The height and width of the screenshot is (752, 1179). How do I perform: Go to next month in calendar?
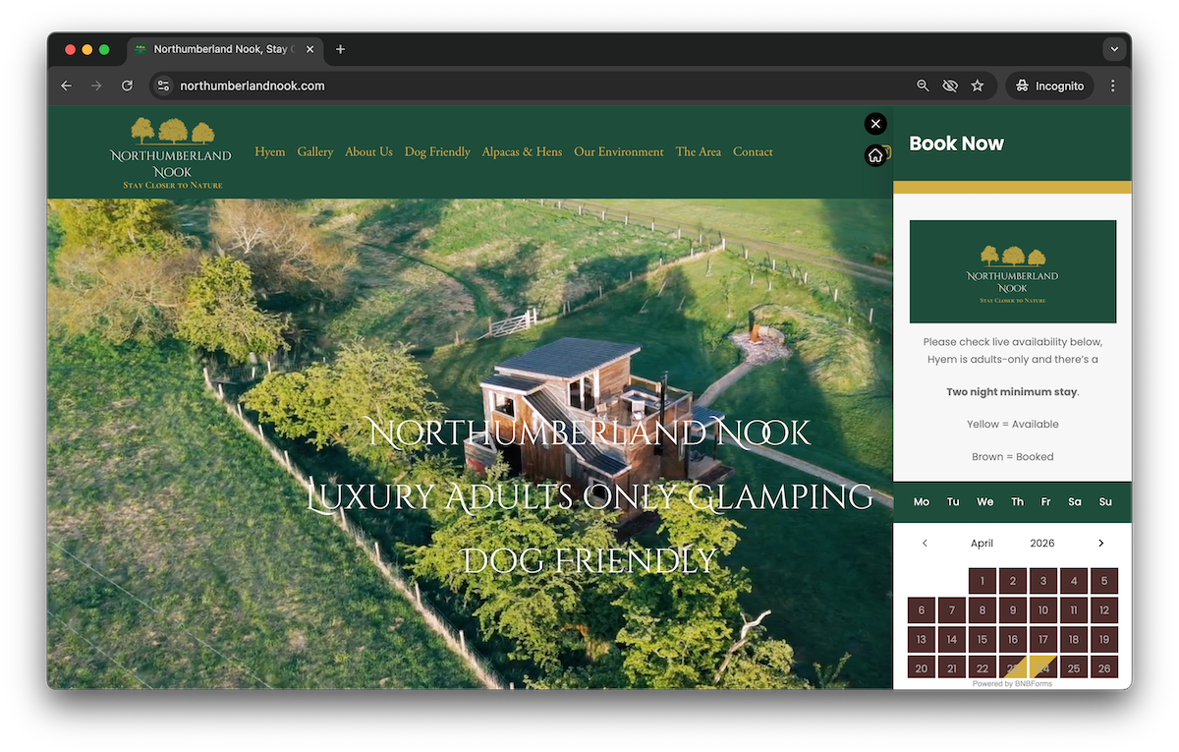(x=1100, y=544)
